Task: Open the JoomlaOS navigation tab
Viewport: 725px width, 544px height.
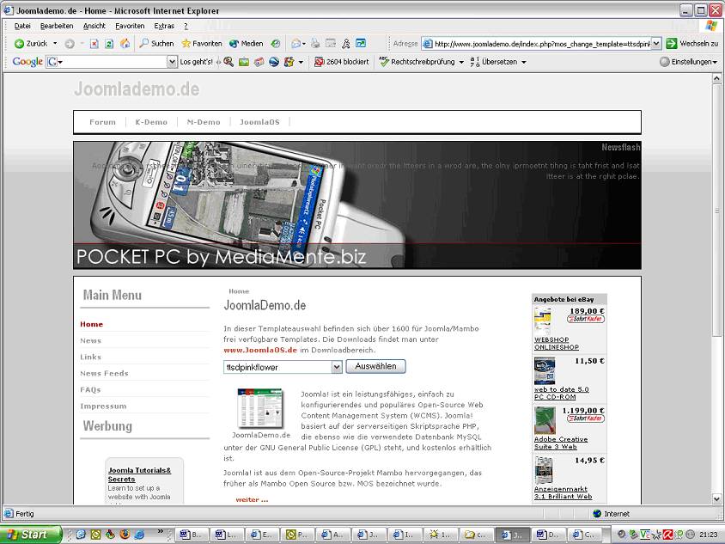Action: (x=259, y=122)
